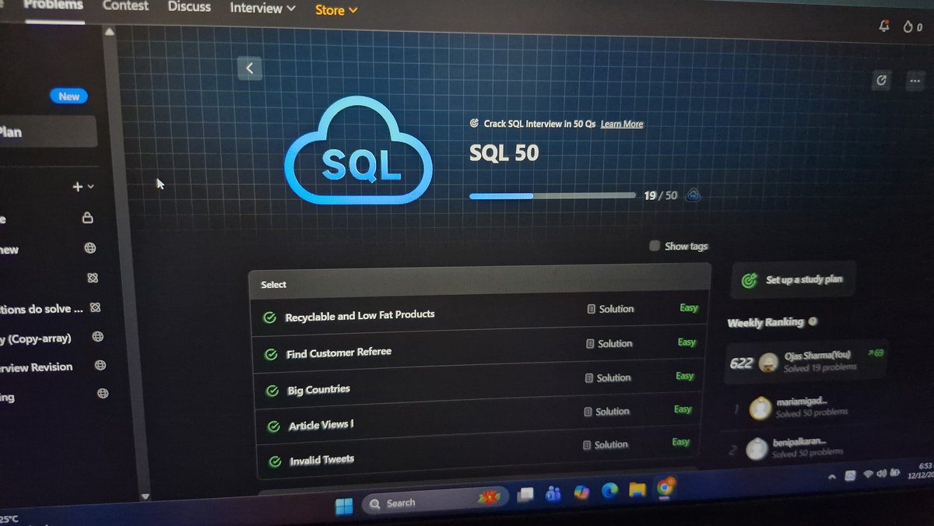Click the lock icon in the sidebar list
This screenshot has height=526, width=934.
click(87, 219)
